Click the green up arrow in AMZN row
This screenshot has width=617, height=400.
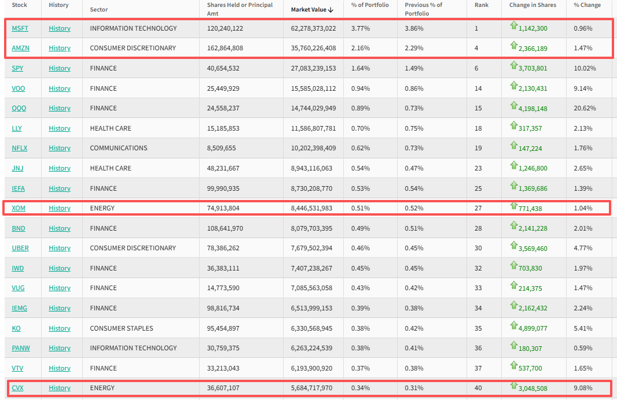tap(513, 46)
